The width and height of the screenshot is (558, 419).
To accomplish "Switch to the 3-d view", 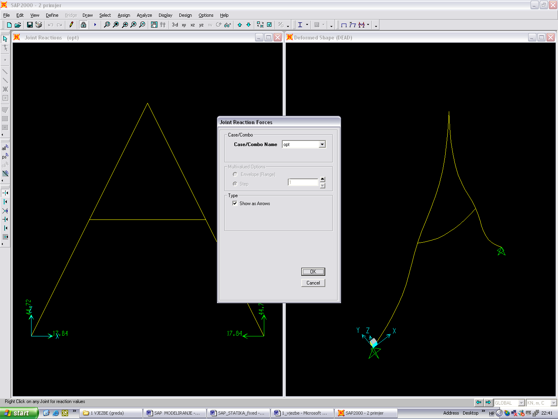I will 175,25.
